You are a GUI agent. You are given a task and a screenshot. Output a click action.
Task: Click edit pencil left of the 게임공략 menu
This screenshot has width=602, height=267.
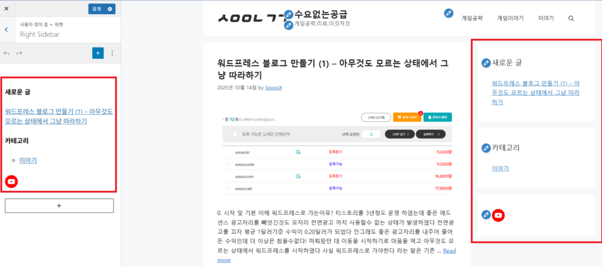coord(449,13)
